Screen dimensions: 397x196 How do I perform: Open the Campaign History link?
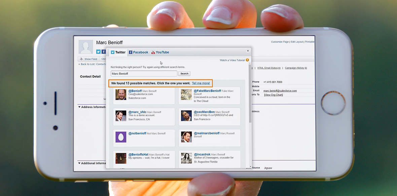pyautogui.click(x=296, y=68)
